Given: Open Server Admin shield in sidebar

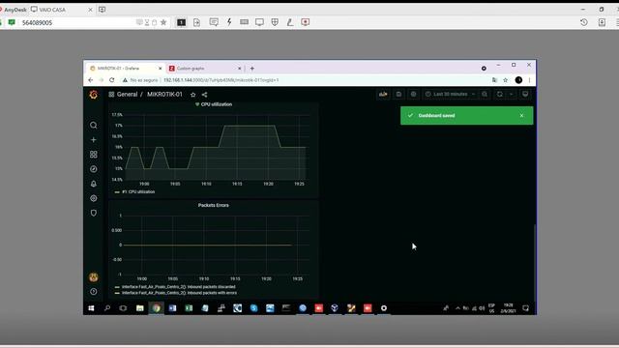Looking at the screenshot, I should click(94, 213).
